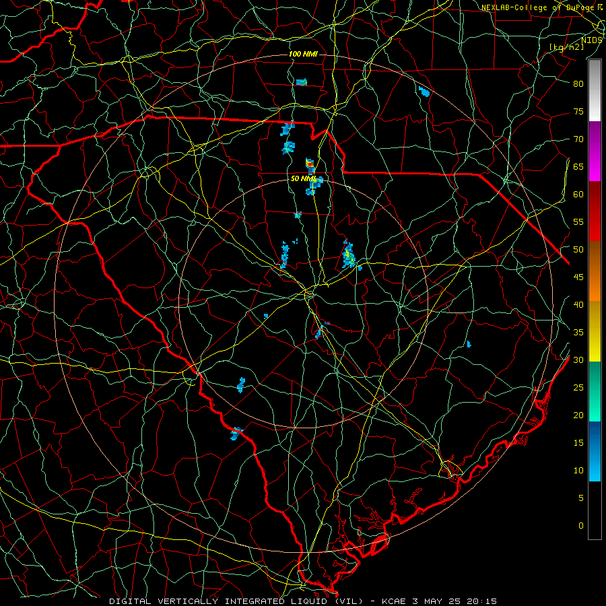606x606 pixels.
Task: Click the 15 value on the VIL scale
Action: click(578, 443)
